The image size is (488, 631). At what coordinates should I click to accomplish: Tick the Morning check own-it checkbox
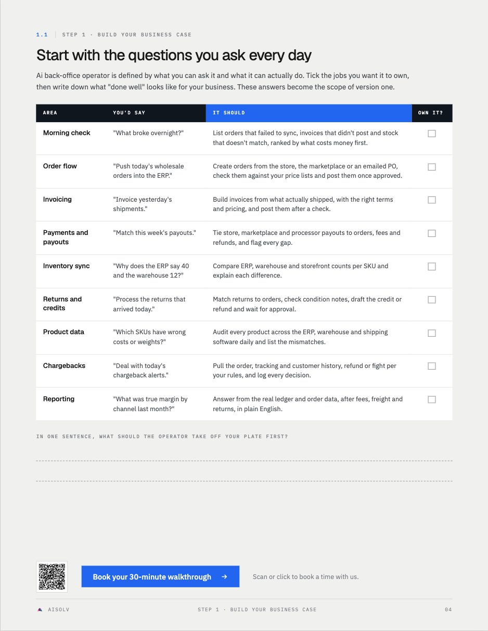[x=432, y=134]
